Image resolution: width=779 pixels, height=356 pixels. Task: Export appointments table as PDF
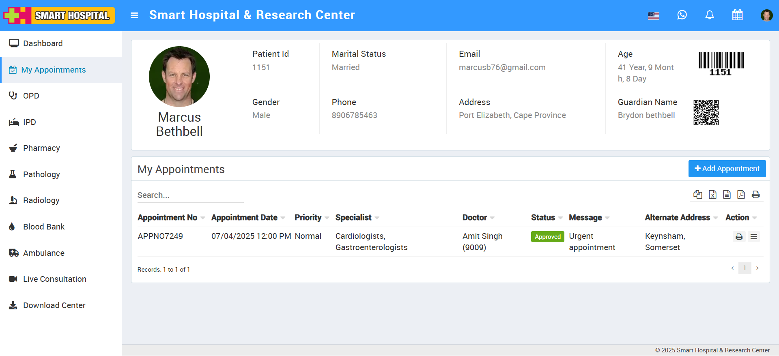coord(741,195)
